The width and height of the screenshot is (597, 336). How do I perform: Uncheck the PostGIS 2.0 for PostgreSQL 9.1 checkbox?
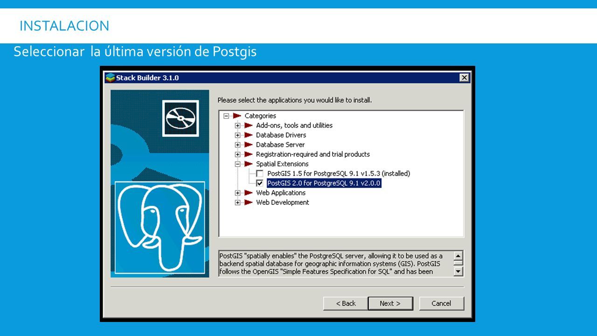click(x=260, y=183)
